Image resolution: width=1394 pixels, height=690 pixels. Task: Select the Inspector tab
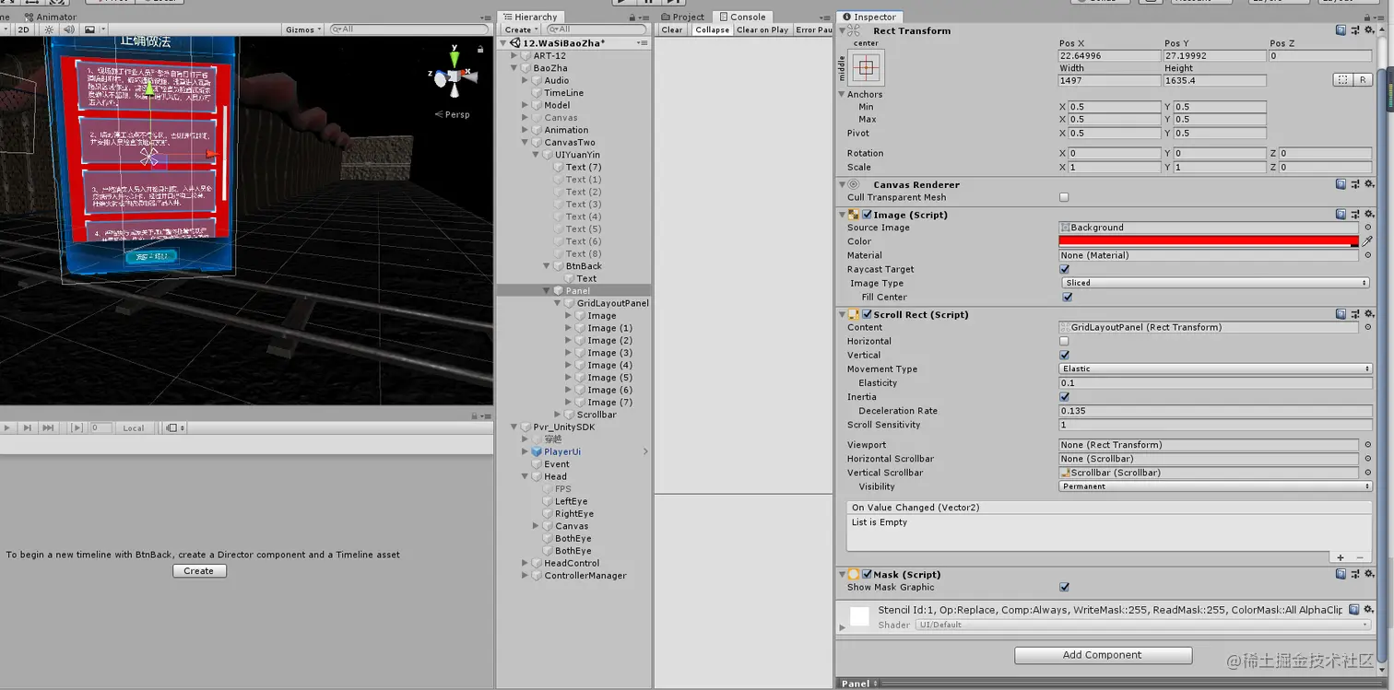(869, 17)
